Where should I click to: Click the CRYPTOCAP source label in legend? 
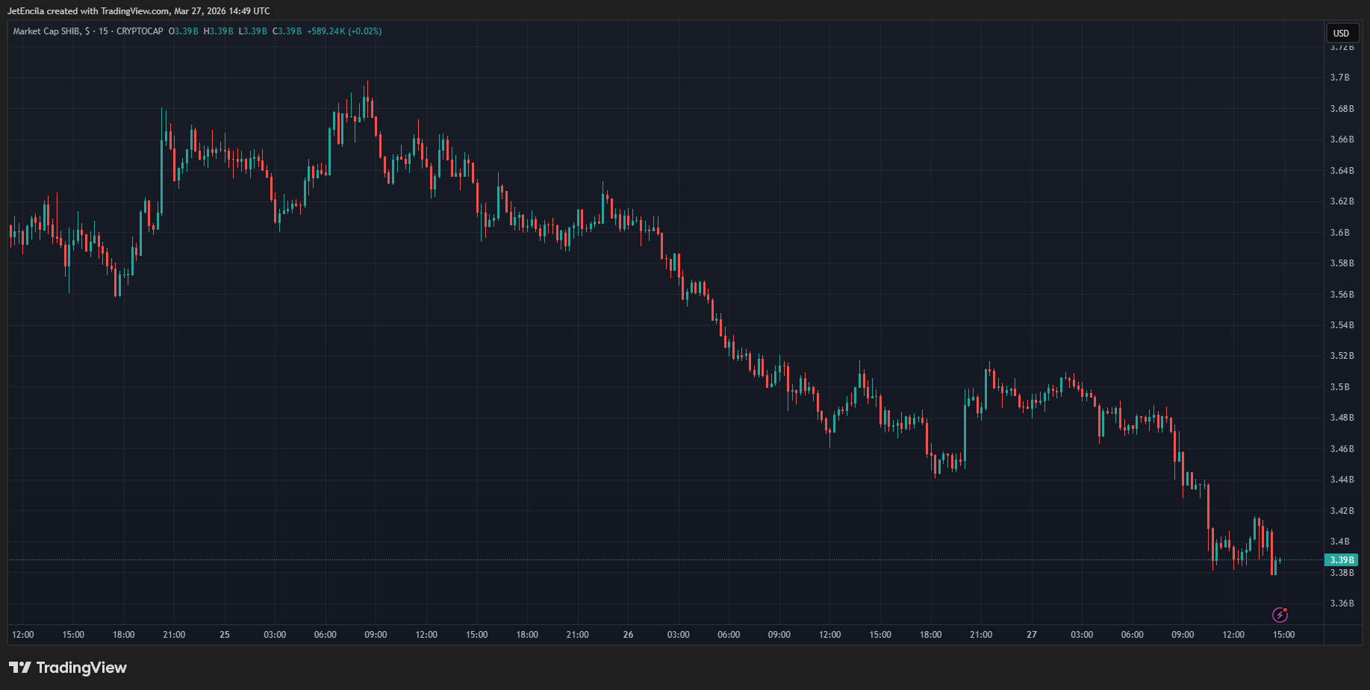click(x=140, y=31)
